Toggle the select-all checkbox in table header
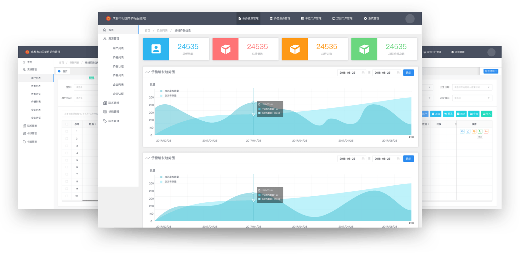The image size is (520, 254). click(x=67, y=124)
